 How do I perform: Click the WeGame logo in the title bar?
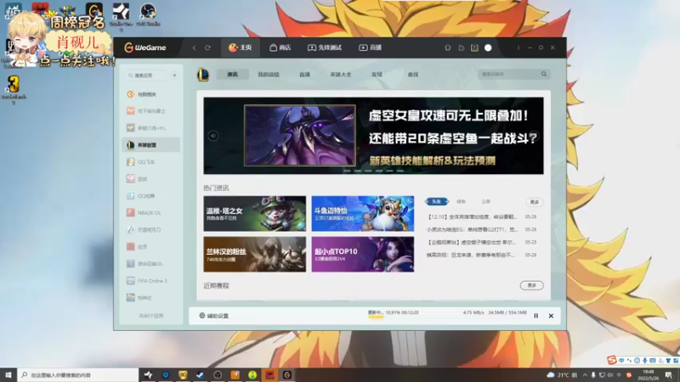pos(145,48)
